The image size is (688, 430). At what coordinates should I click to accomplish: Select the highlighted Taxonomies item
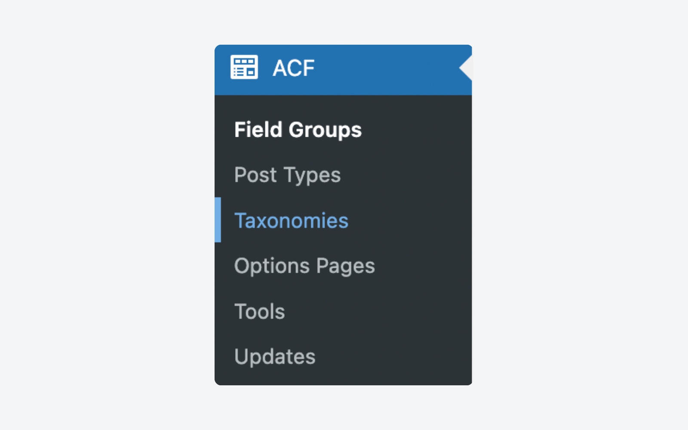coord(291,221)
